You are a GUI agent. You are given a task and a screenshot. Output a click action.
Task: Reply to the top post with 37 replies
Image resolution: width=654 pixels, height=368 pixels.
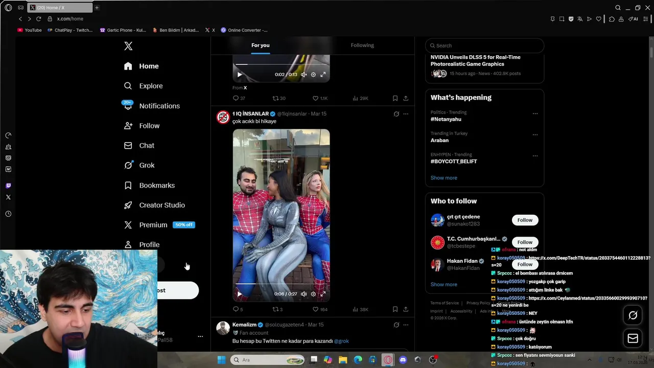point(239,98)
